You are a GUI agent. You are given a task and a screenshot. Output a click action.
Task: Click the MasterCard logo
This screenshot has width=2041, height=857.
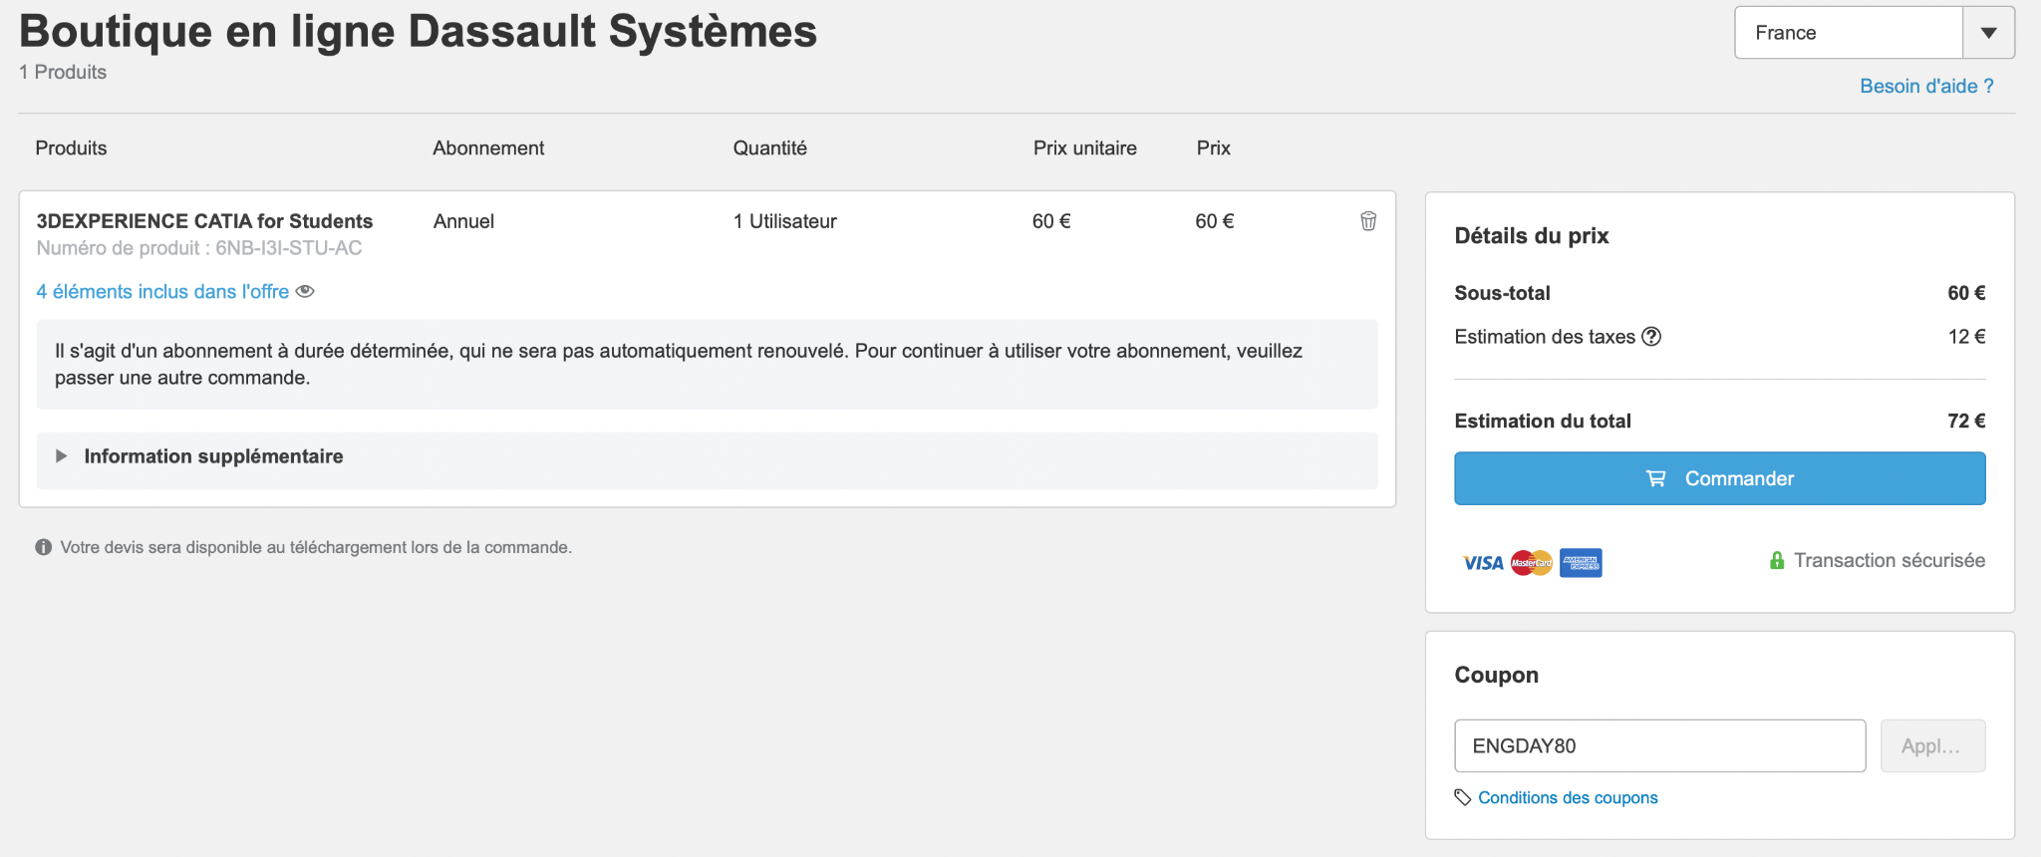coord(1532,563)
